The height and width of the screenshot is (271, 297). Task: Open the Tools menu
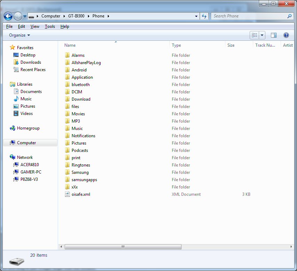tap(50, 26)
